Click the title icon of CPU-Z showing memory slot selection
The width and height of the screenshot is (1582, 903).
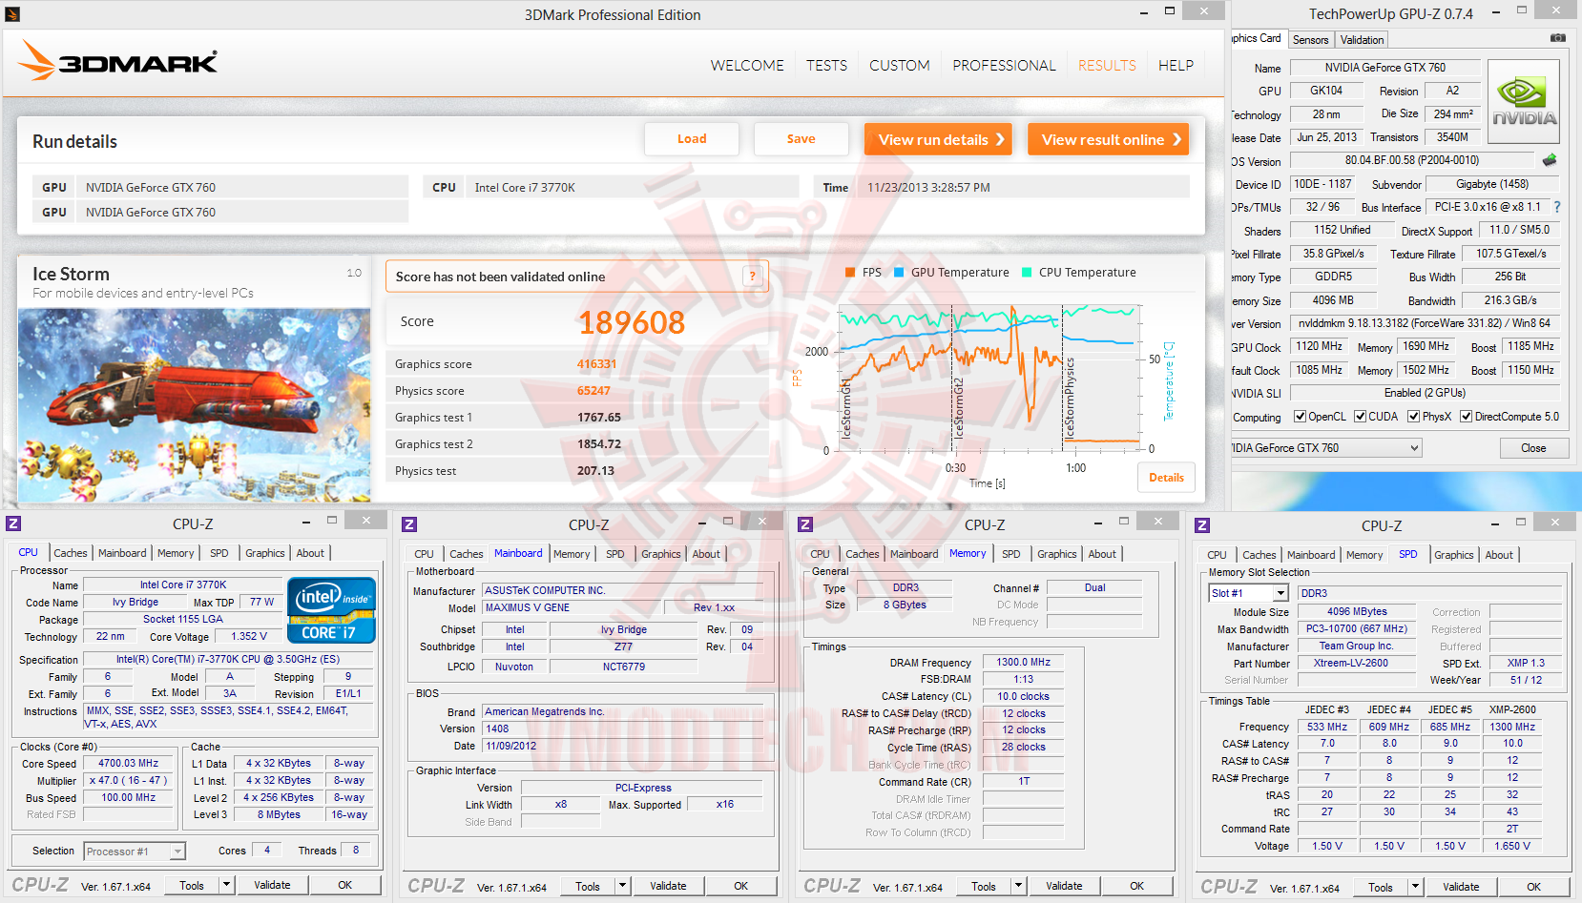[x=1202, y=525]
